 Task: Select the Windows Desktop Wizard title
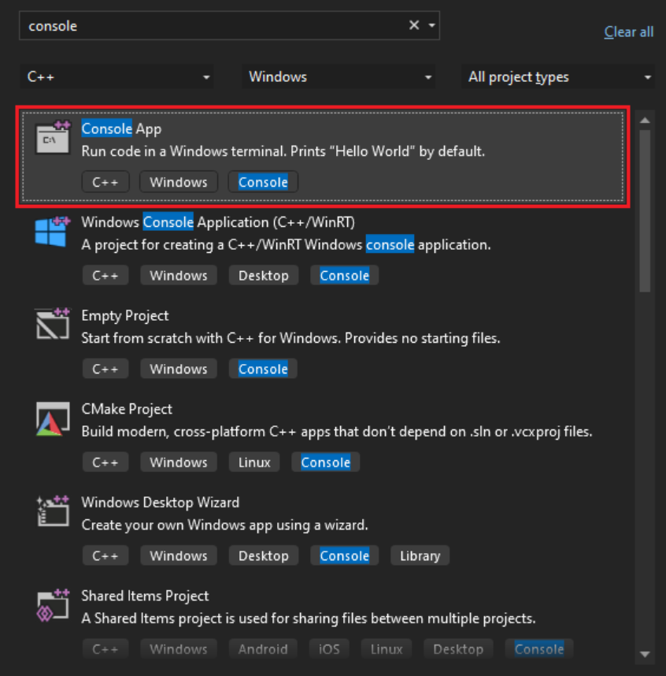click(x=161, y=502)
